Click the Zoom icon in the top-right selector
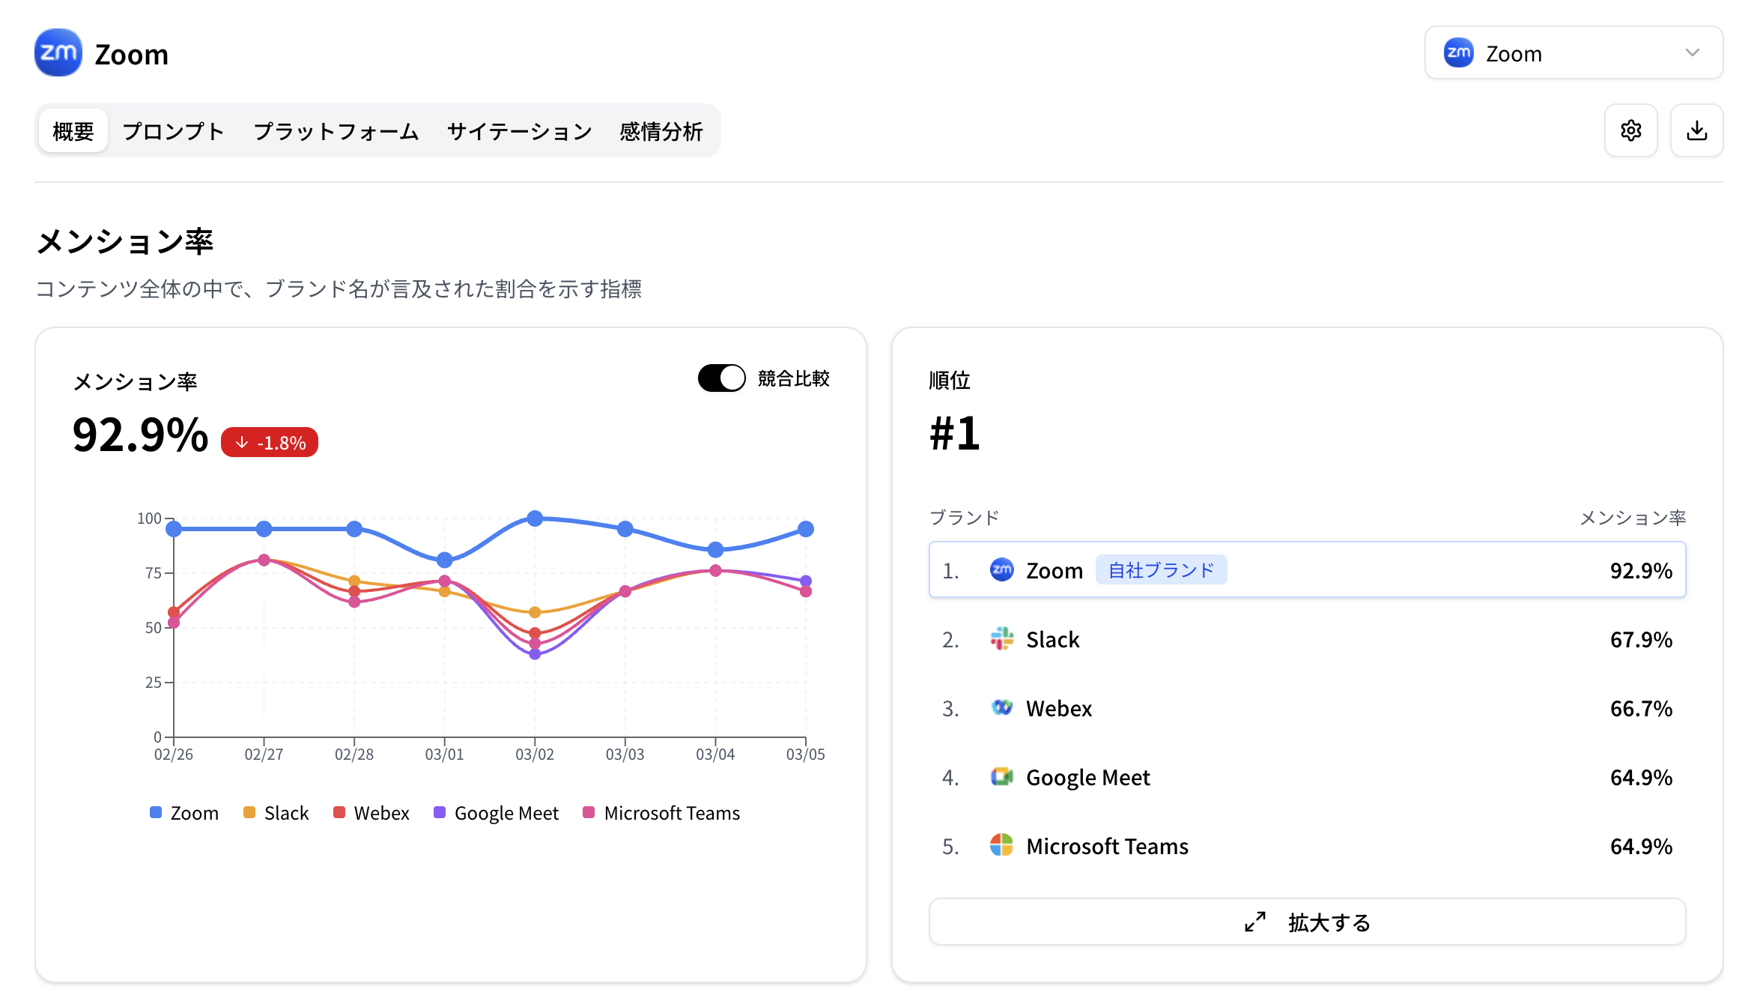 coord(1457,52)
